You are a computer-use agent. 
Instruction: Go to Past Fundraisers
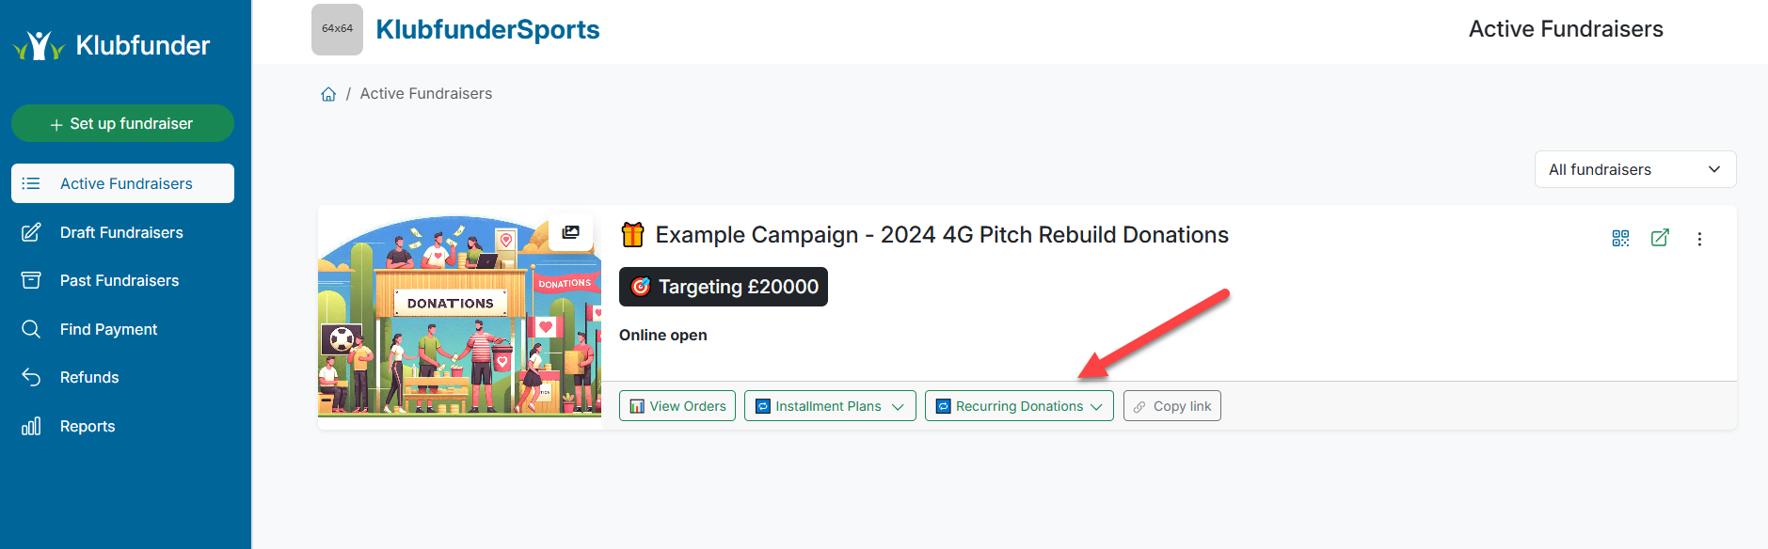pos(119,280)
